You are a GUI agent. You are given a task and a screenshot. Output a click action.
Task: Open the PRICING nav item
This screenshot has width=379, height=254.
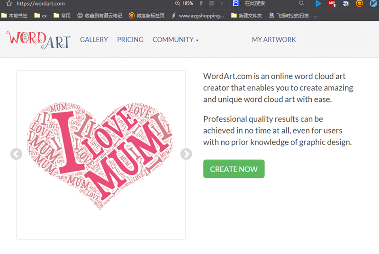click(x=130, y=40)
